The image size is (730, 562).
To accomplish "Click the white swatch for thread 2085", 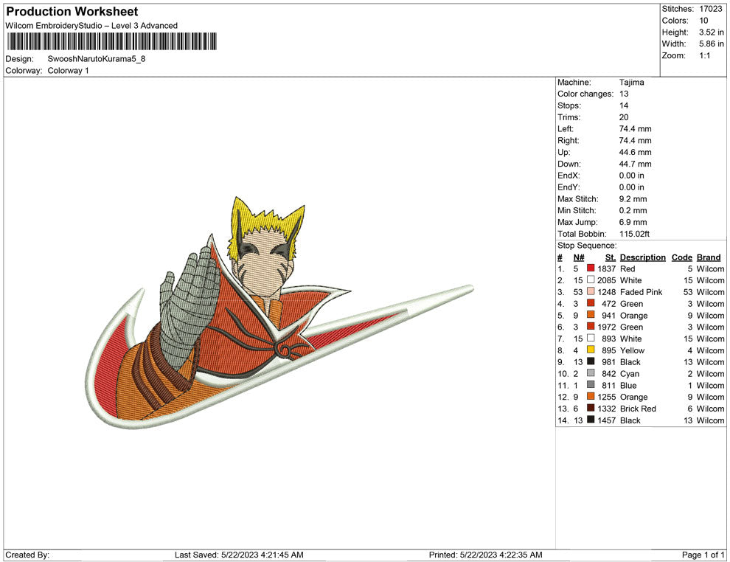I will [591, 280].
